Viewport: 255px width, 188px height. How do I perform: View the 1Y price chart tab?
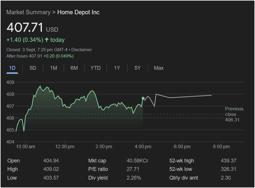point(117,68)
